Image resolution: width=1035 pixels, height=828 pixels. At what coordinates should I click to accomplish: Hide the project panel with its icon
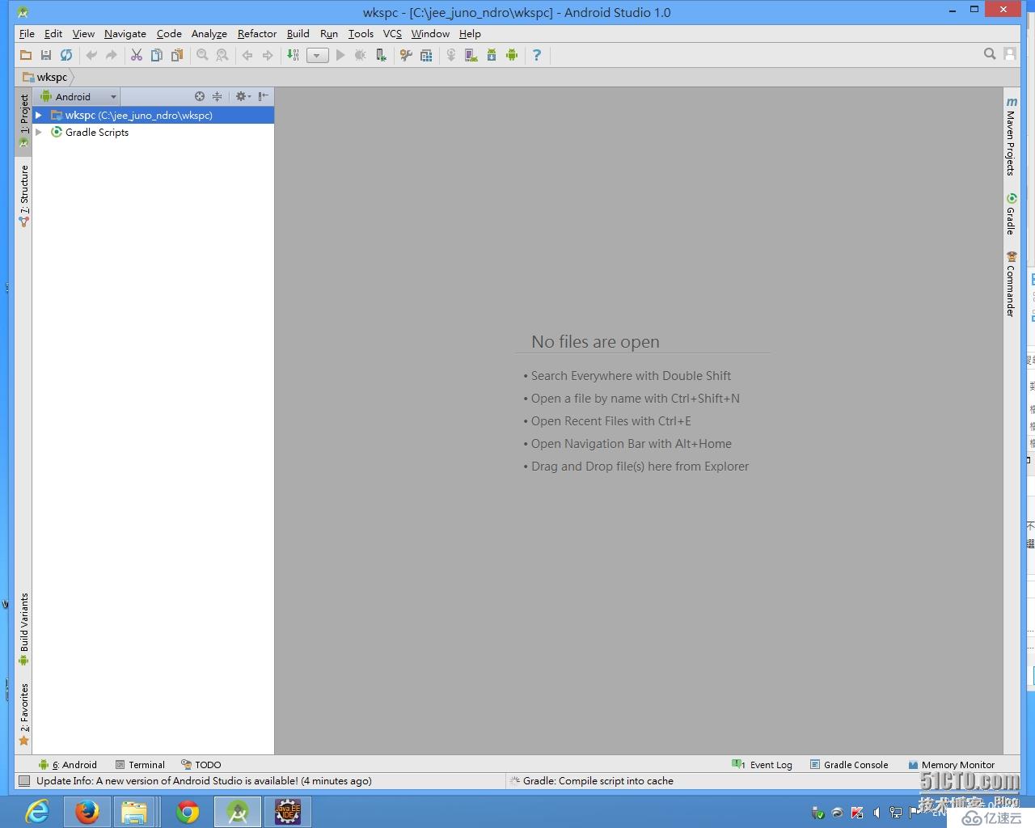point(263,96)
